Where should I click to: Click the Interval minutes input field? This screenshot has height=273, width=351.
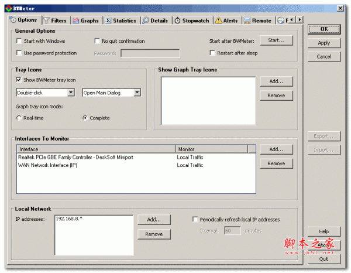click(233, 231)
